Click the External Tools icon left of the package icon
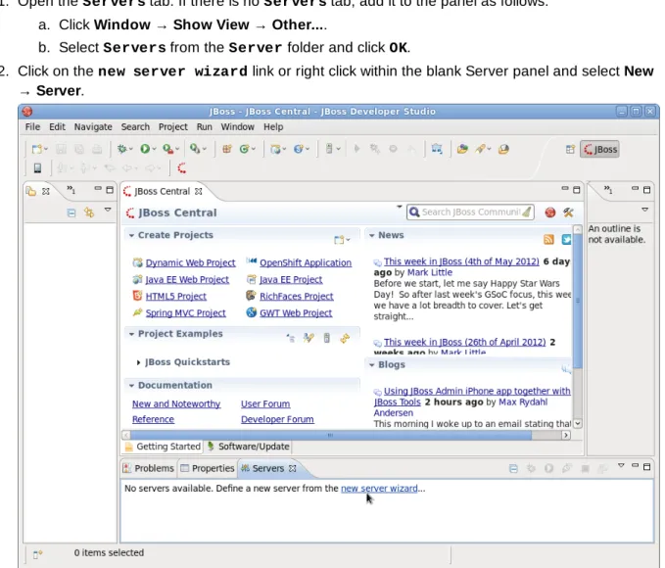The image size is (665, 568). pos(195,149)
